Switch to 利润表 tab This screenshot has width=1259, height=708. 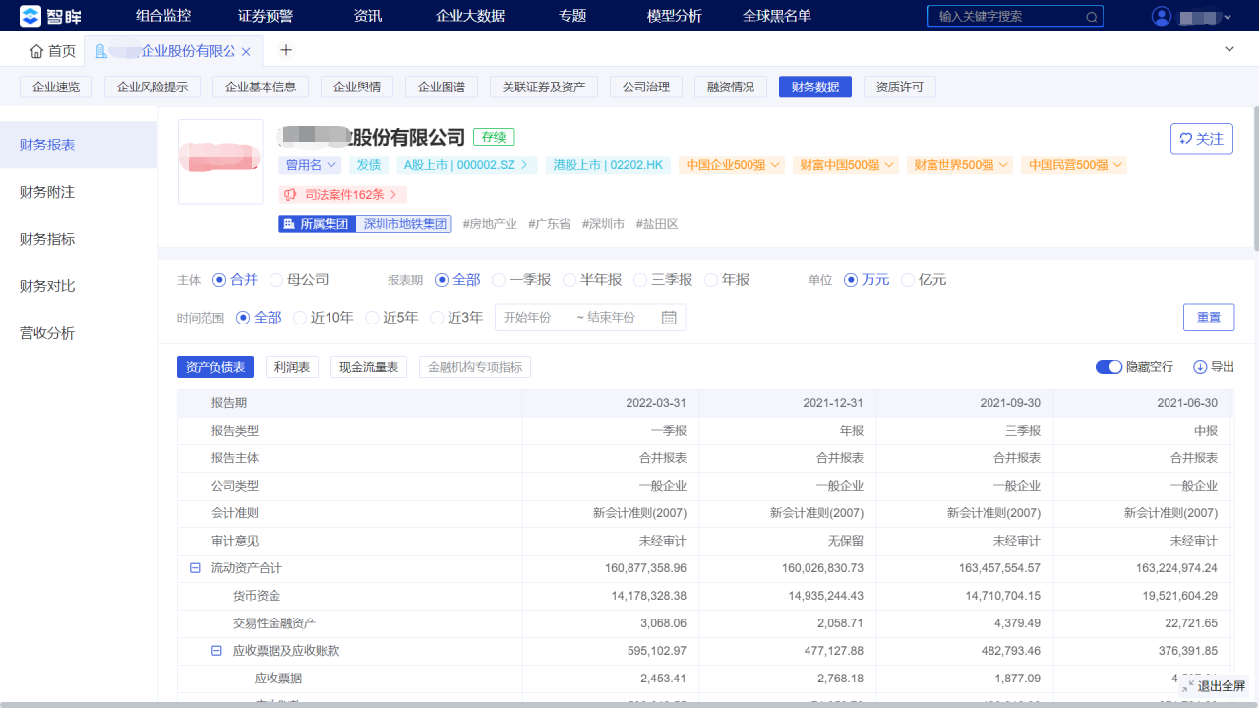pyautogui.click(x=292, y=367)
